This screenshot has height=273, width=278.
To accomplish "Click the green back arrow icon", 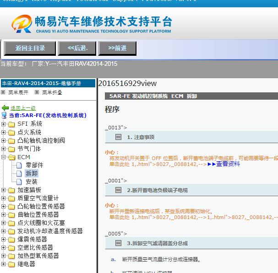I will 5,107.
